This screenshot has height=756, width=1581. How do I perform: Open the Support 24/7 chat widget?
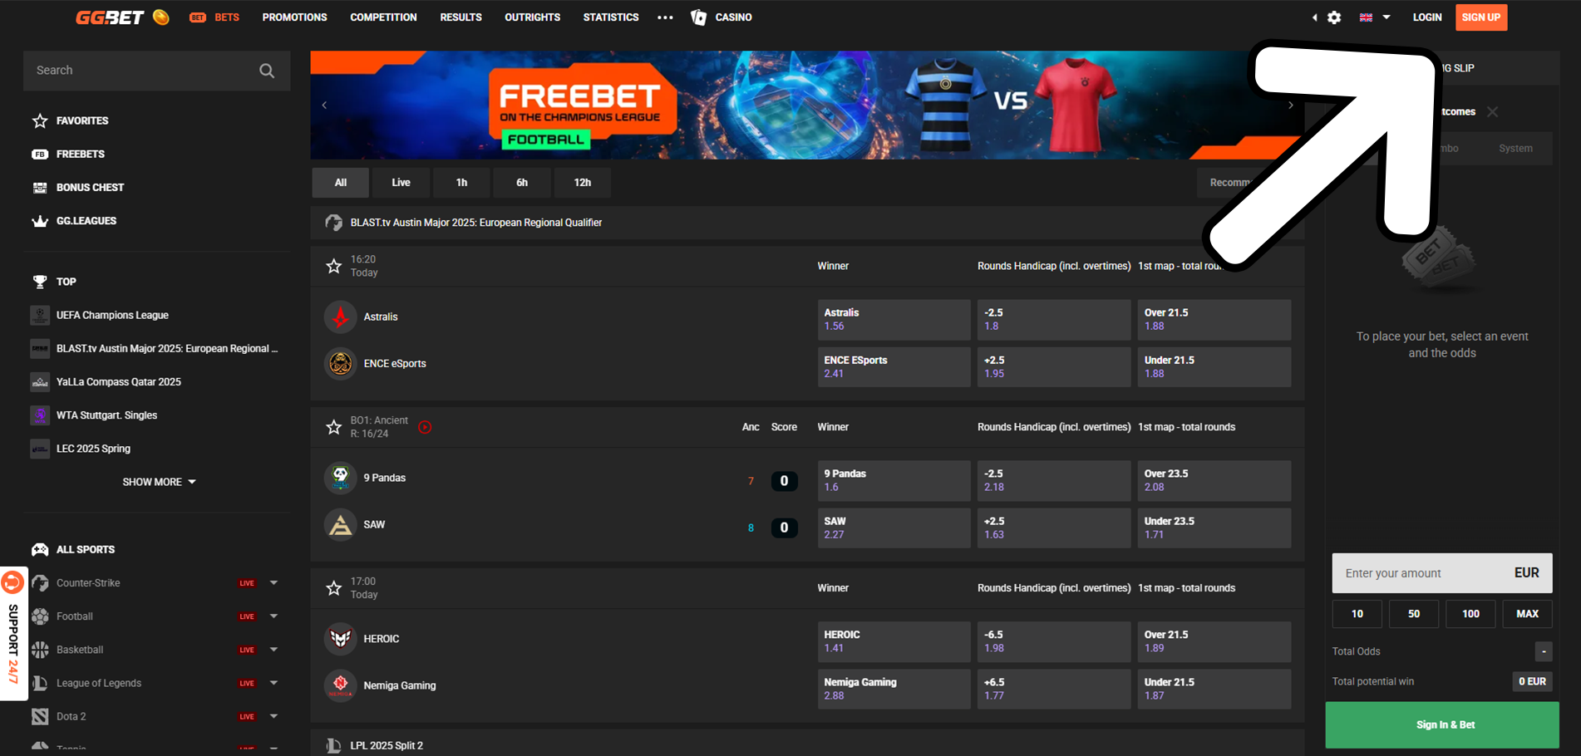[x=13, y=633]
